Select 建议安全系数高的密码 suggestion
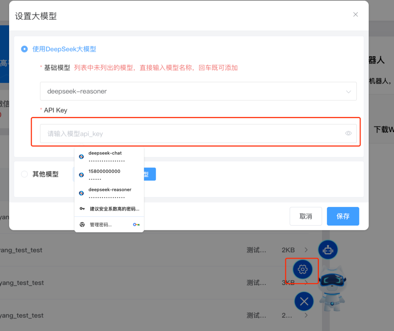This screenshot has width=394, height=331. [x=109, y=209]
